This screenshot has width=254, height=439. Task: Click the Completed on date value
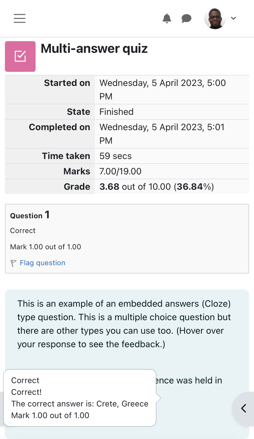(x=162, y=134)
